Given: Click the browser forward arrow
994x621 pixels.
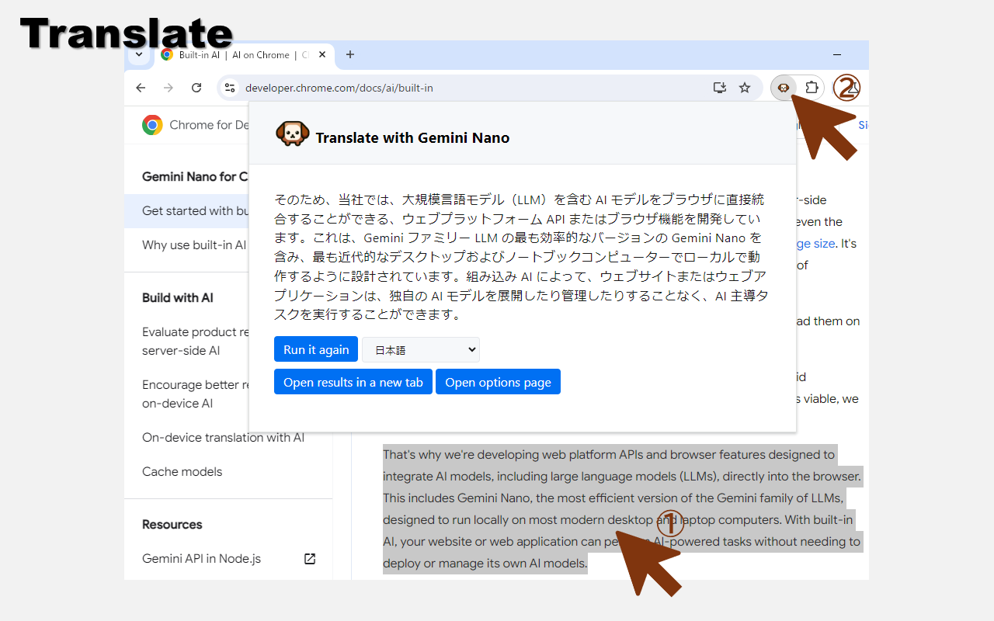Looking at the screenshot, I should [x=169, y=88].
